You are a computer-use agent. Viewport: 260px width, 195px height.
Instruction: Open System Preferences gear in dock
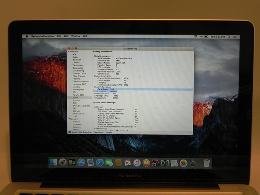point(165,163)
